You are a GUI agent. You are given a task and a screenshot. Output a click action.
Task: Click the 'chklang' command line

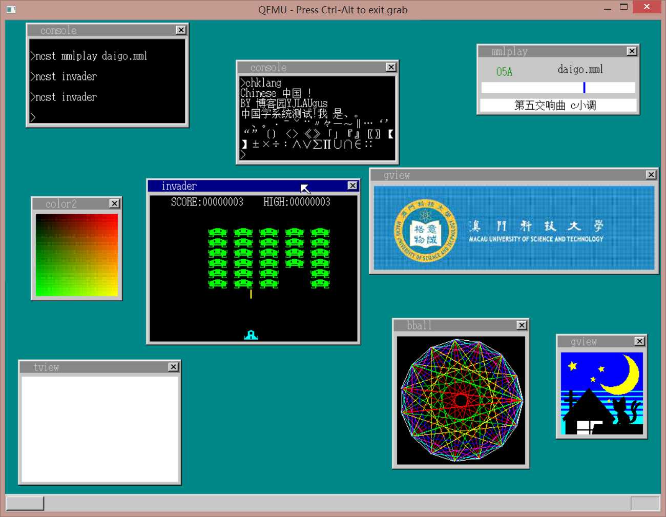click(x=261, y=82)
